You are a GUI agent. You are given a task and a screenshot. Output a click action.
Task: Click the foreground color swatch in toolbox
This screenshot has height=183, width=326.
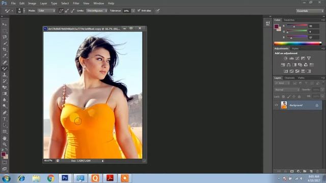click(x=3, y=154)
